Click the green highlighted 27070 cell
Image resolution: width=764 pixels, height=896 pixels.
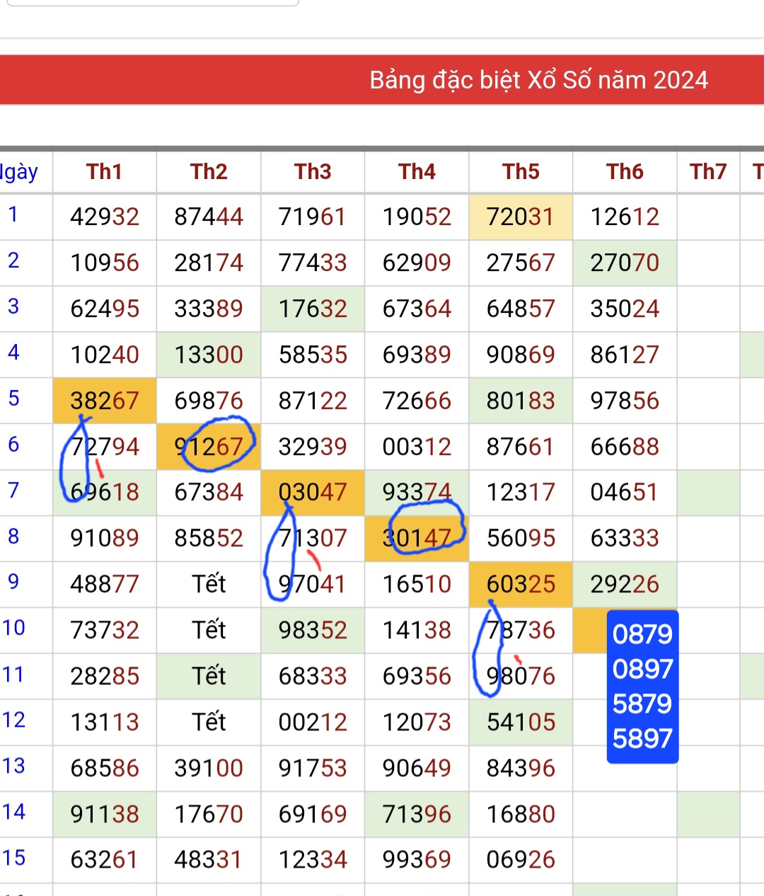[x=625, y=263]
